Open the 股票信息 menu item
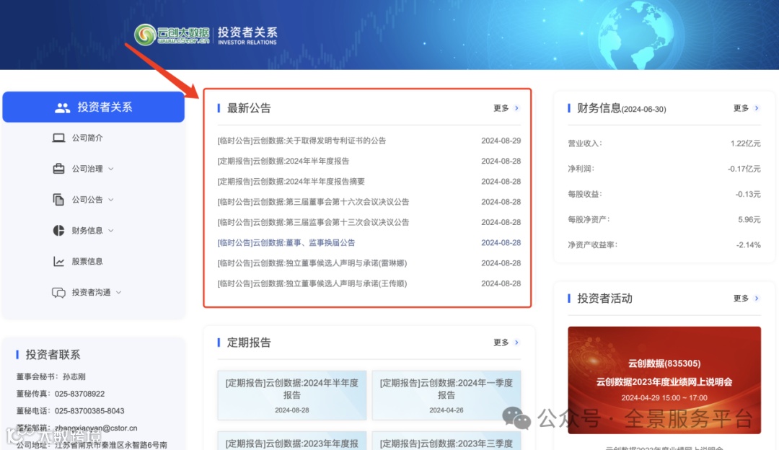The height and width of the screenshot is (450, 779). (87, 261)
